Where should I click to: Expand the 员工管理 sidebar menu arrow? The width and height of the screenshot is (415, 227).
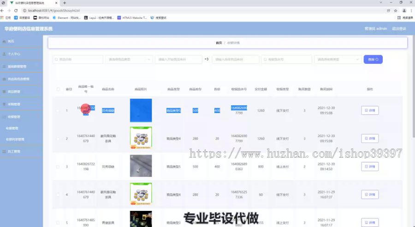pos(37,151)
